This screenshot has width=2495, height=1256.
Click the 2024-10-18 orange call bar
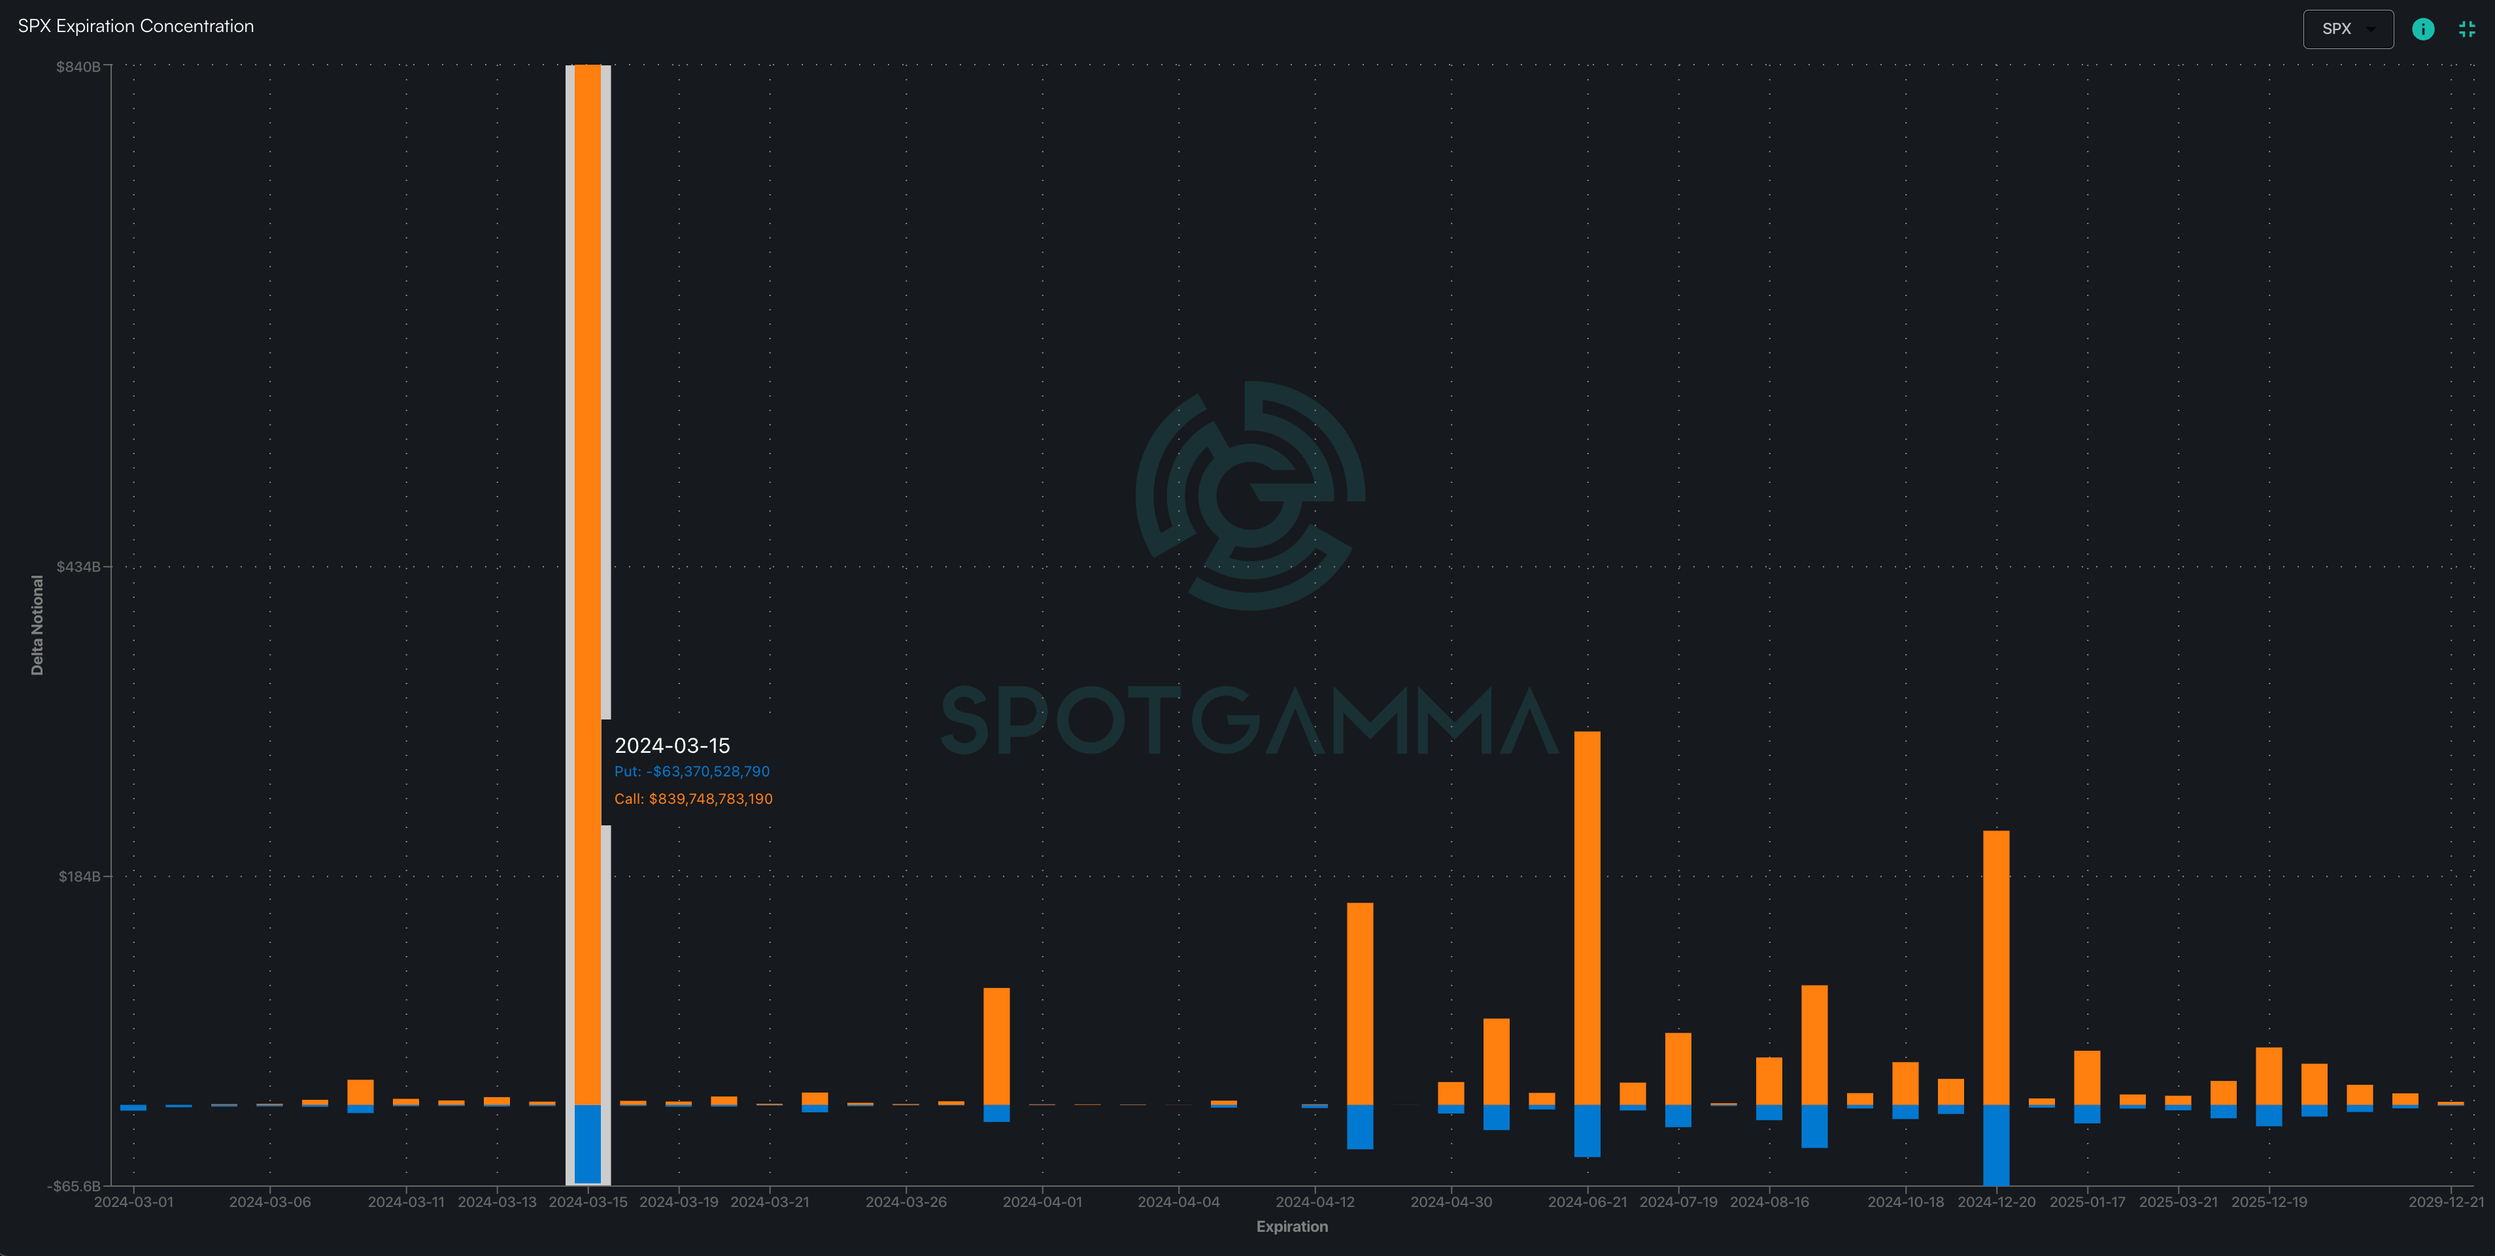click(x=1905, y=1083)
